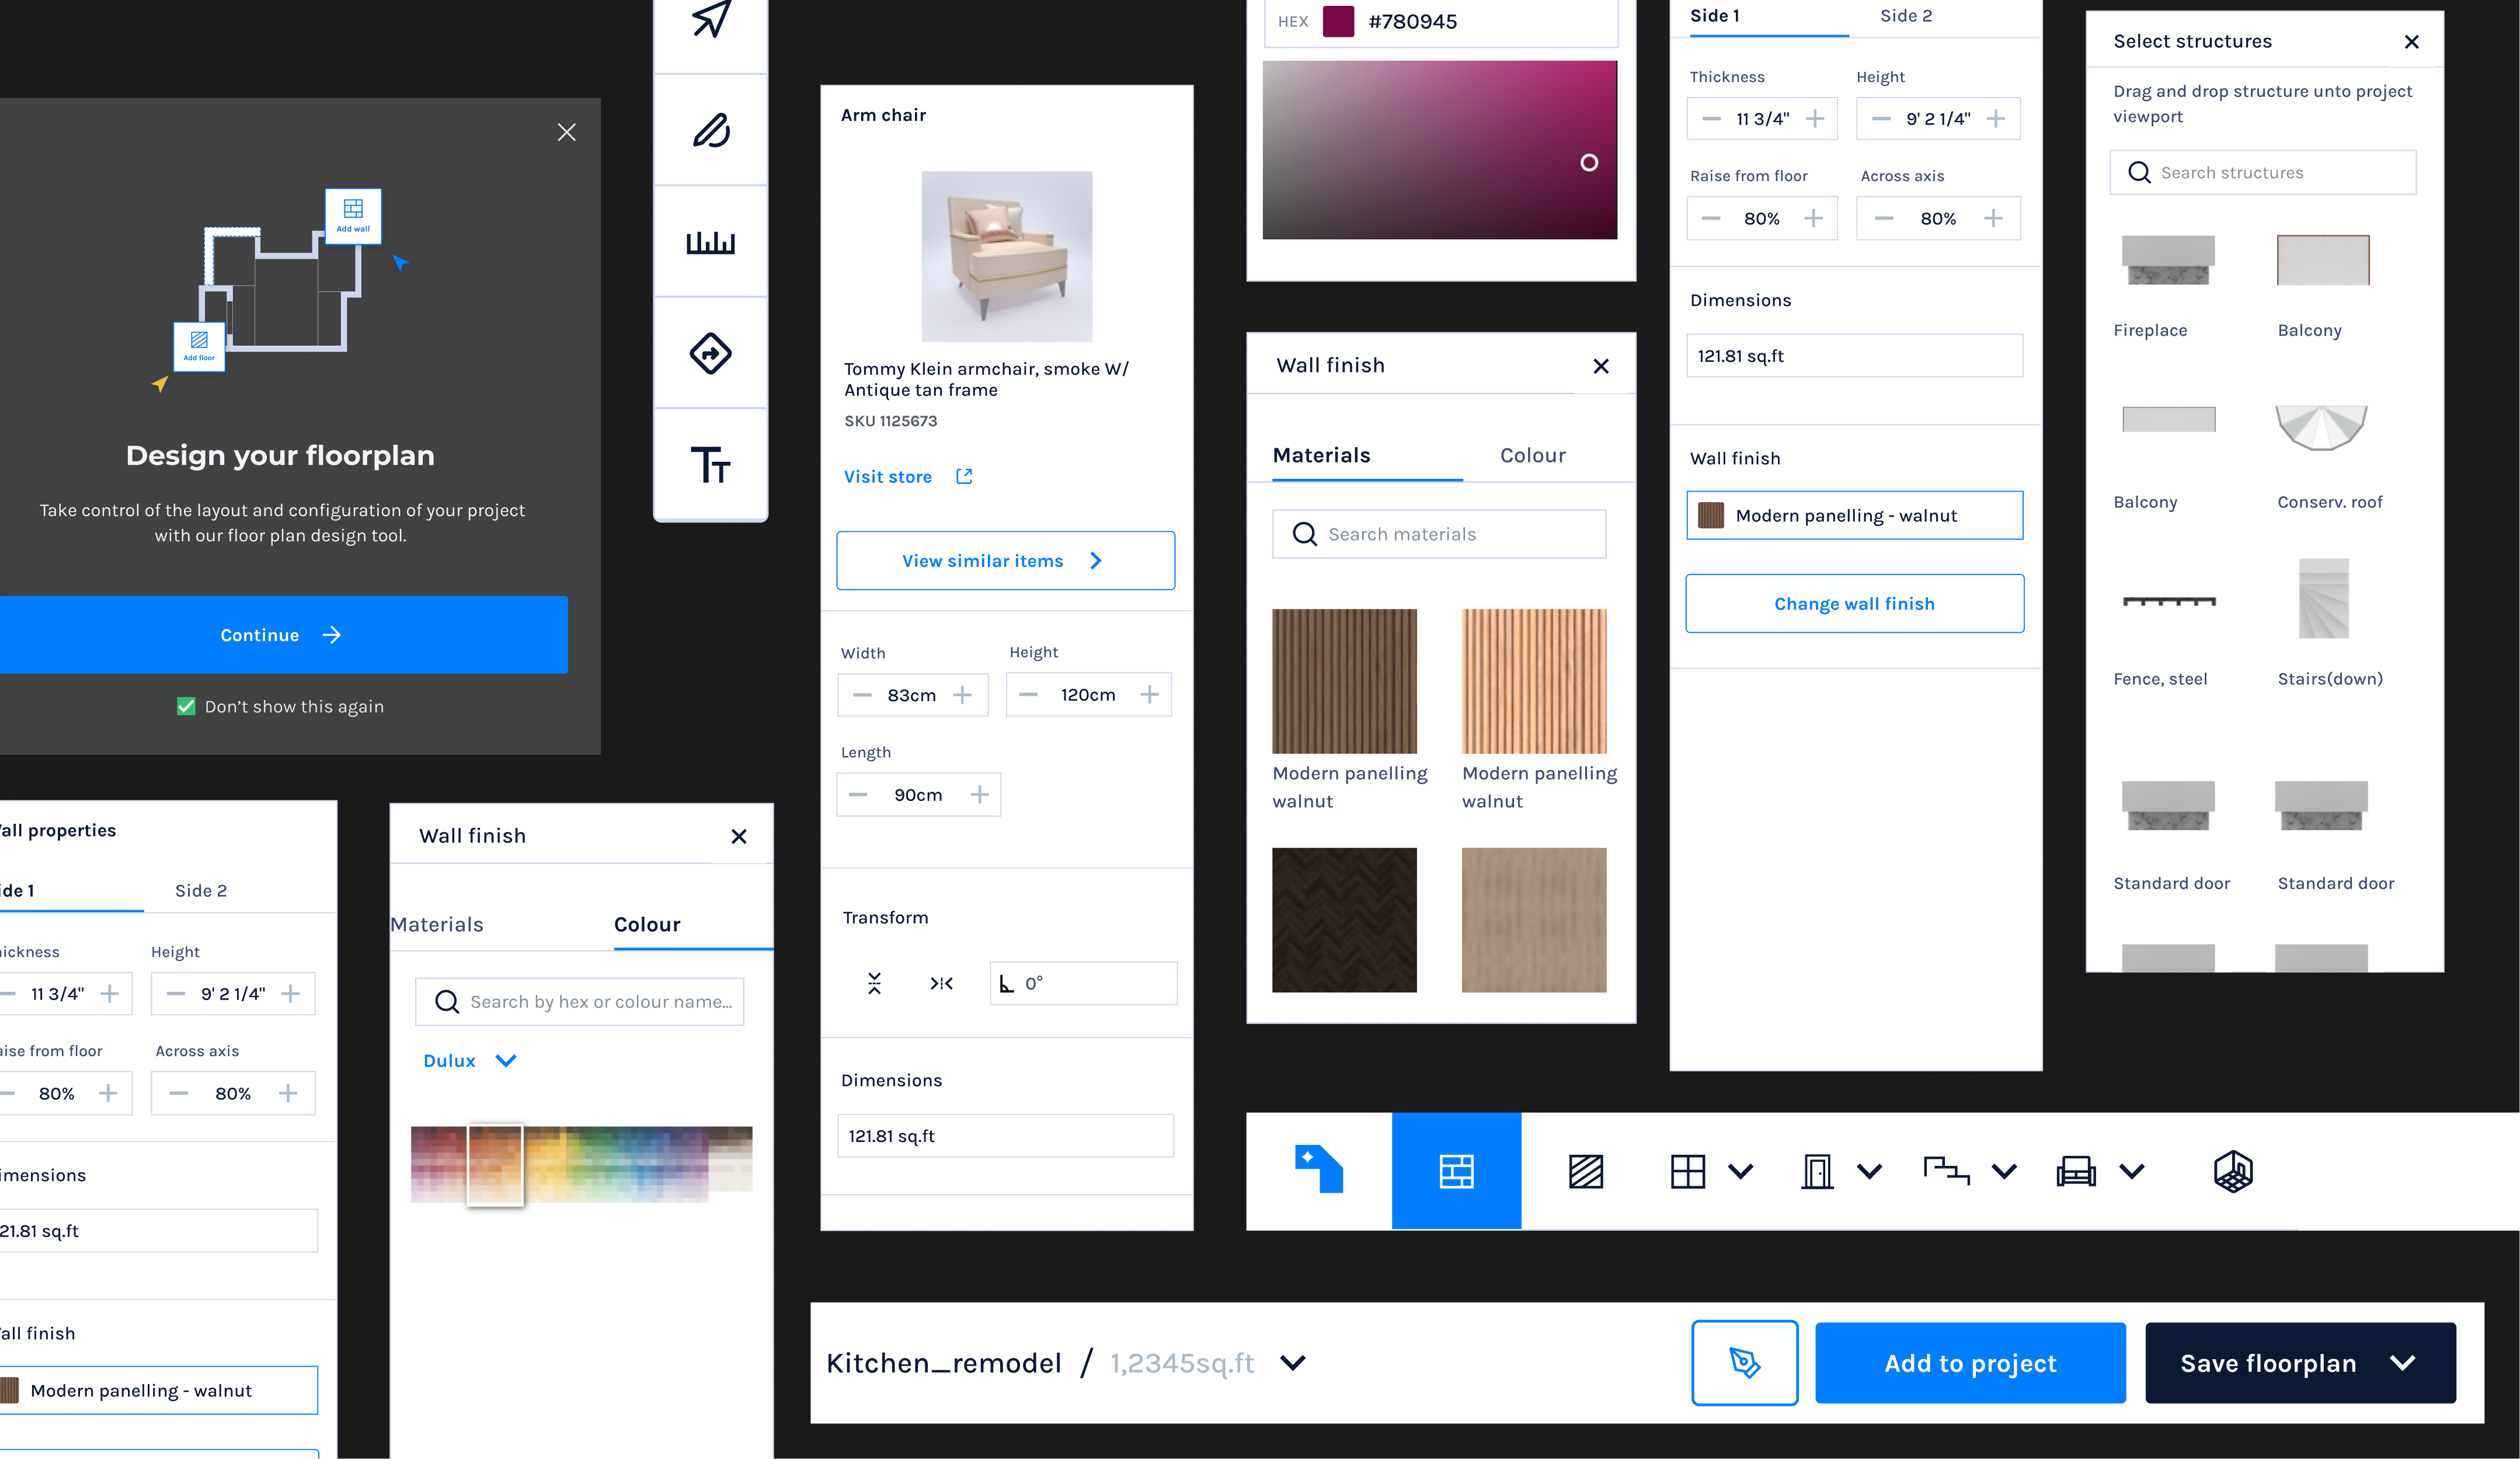Image resolution: width=2520 pixels, height=1459 pixels.
Task: Select the ruler measurement tool
Action: point(710,242)
